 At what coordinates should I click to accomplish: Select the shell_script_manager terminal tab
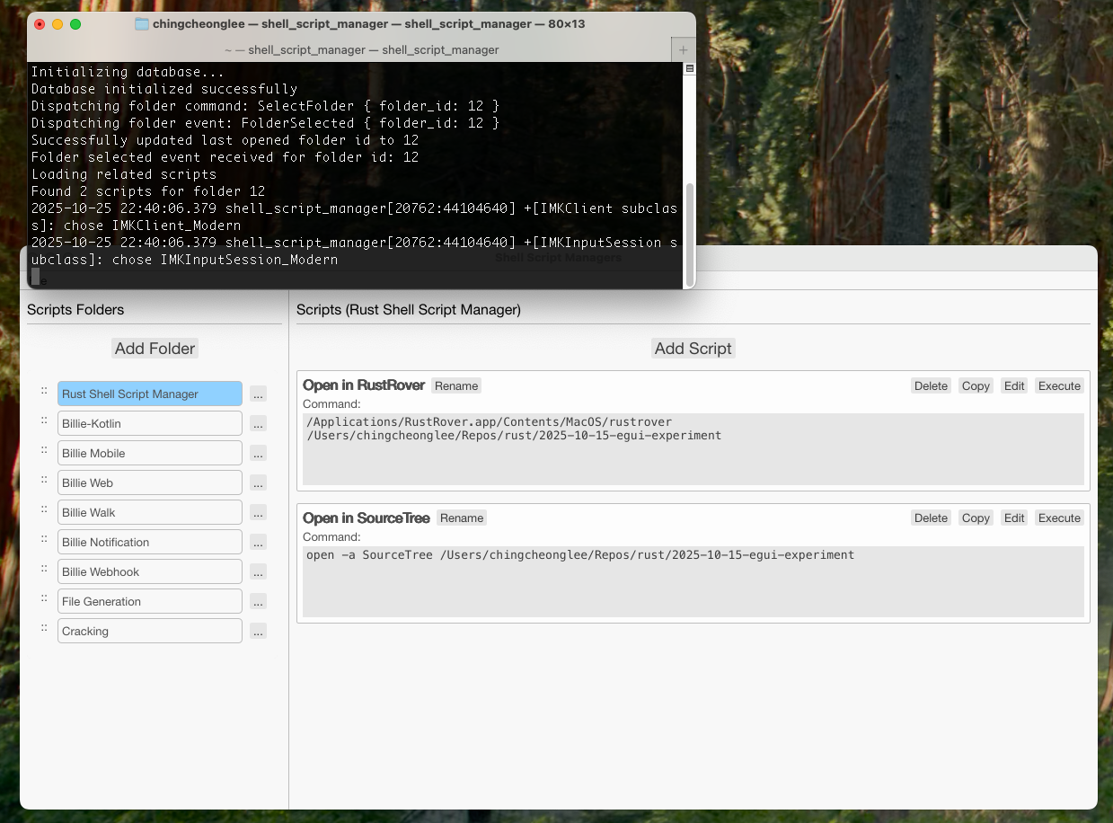point(361,50)
